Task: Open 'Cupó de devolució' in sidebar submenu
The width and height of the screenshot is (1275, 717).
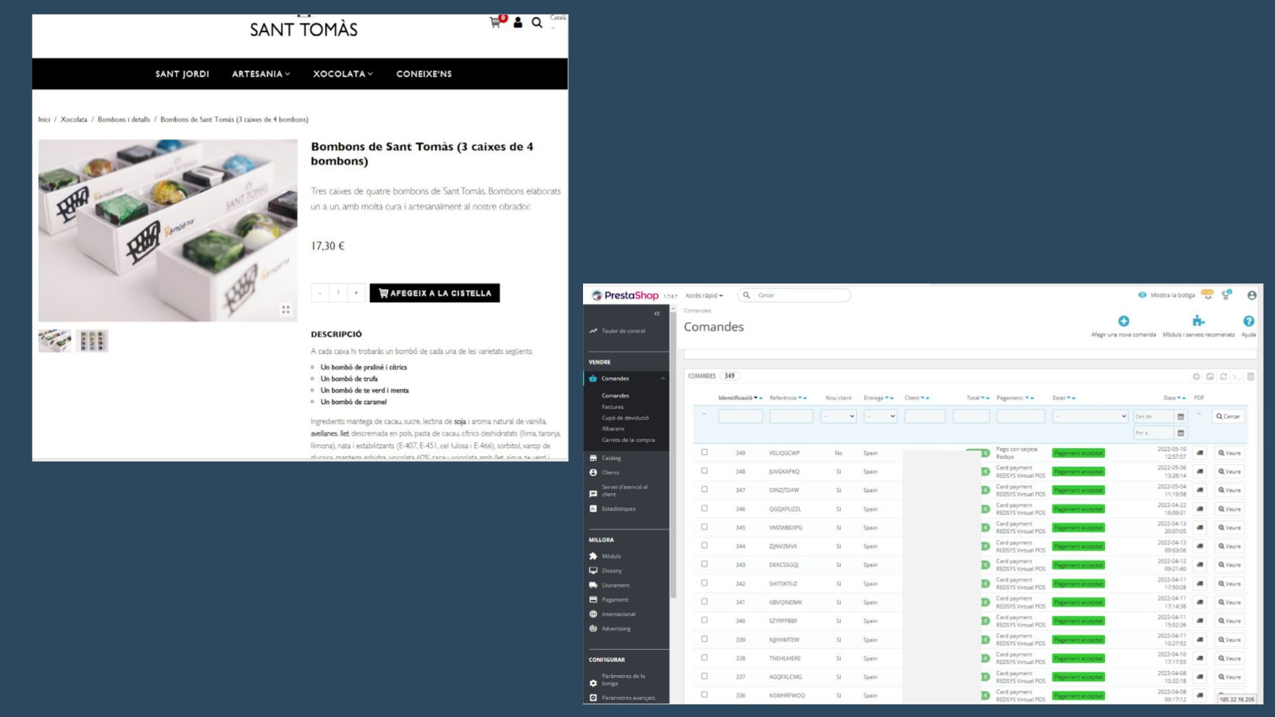Action: [x=626, y=418]
